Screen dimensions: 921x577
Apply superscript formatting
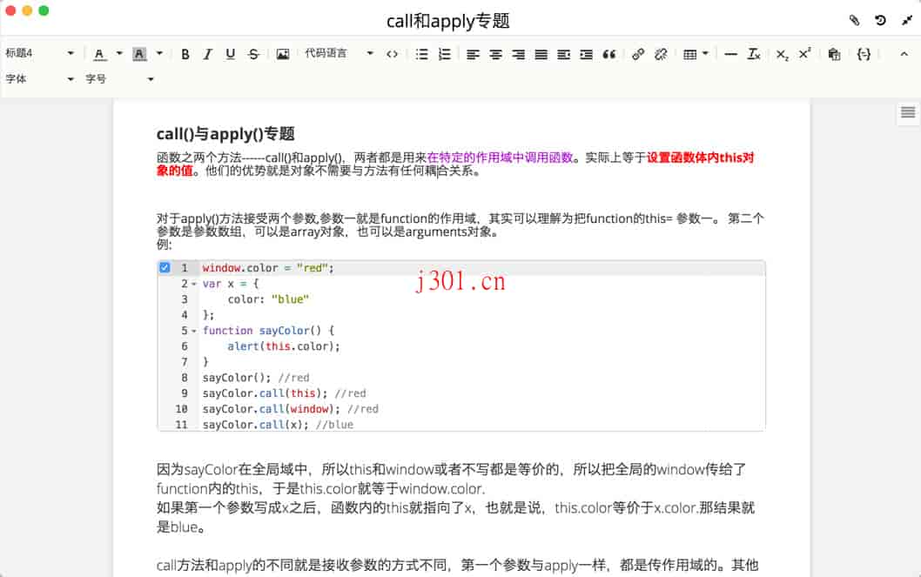(803, 53)
